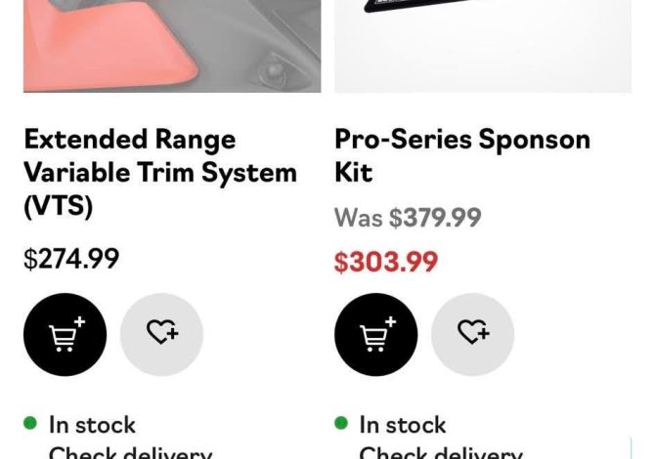Click green stock indicator under $274.99 product
The height and width of the screenshot is (459, 655).
(x=30, y=424)
